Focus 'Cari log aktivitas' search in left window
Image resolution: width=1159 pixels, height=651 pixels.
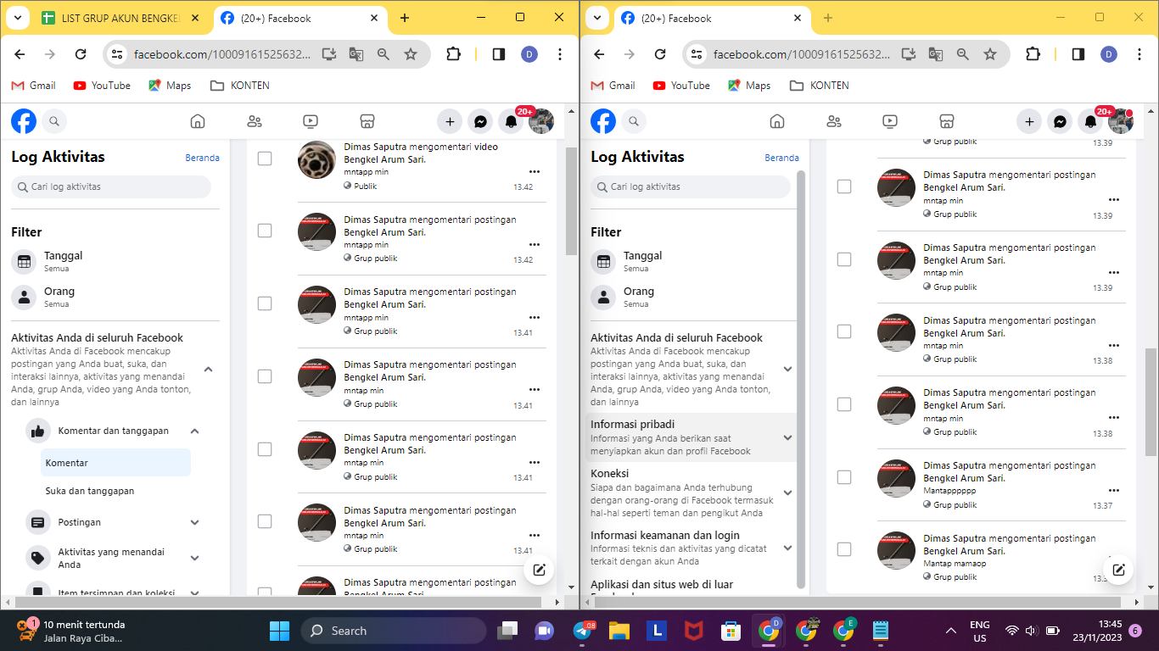tap(111, 186)
